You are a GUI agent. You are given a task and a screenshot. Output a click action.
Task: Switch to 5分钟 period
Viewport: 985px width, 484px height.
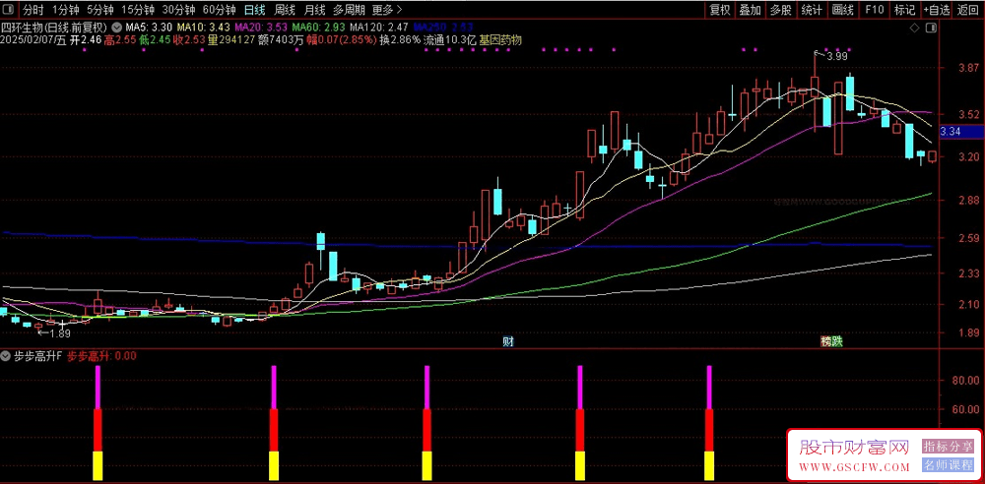(100, 10)
